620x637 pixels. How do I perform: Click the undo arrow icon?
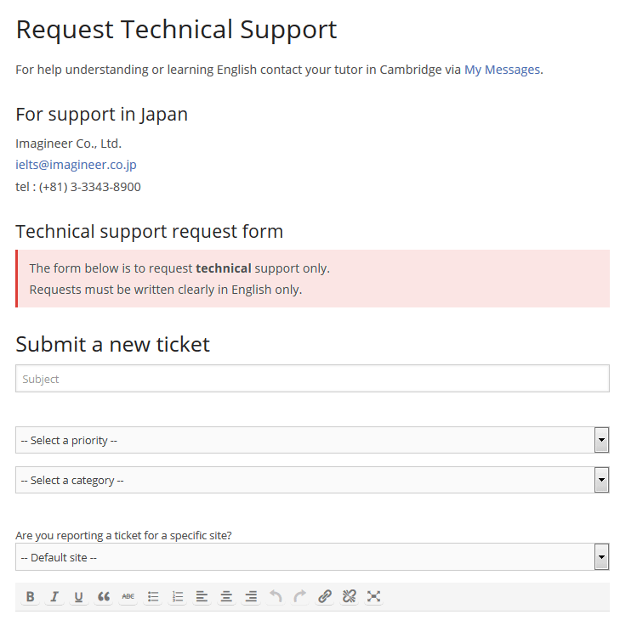point(276,597)
